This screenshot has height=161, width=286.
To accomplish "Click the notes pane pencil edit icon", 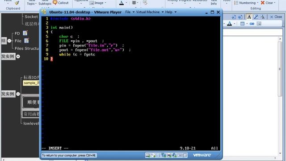I will point(256,17).
